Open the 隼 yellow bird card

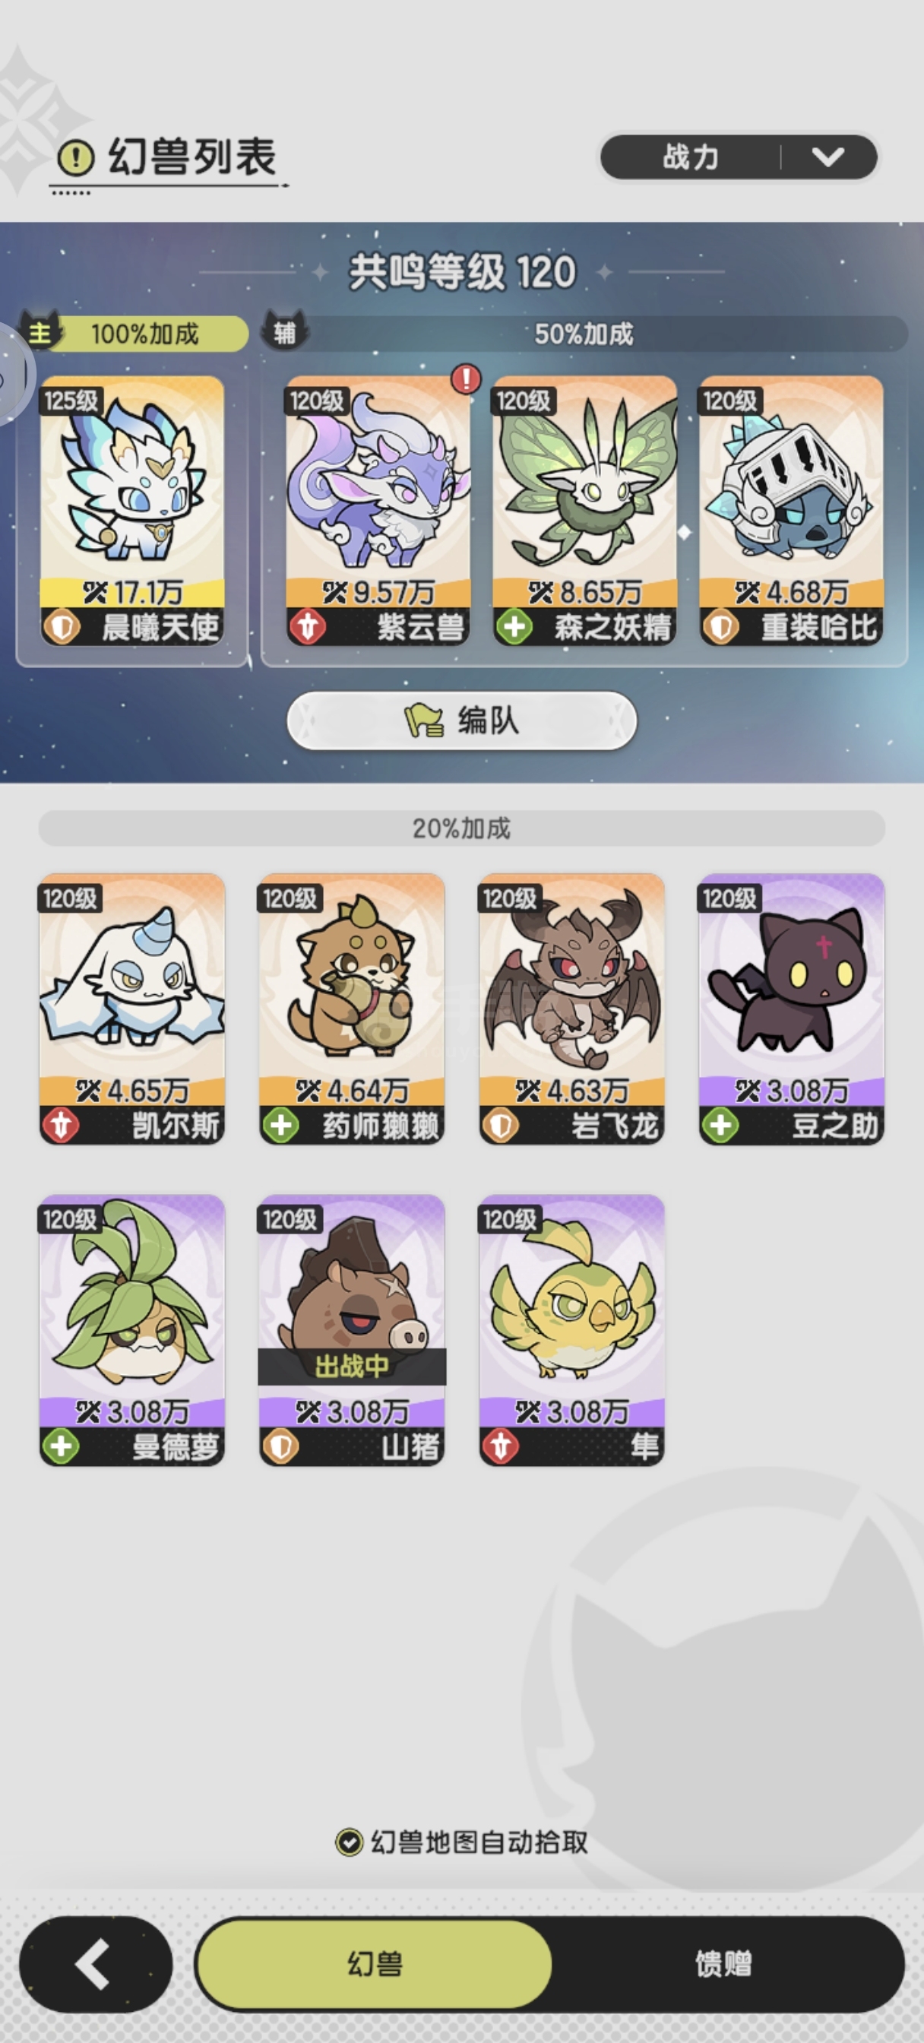[x=571, y=1329]
